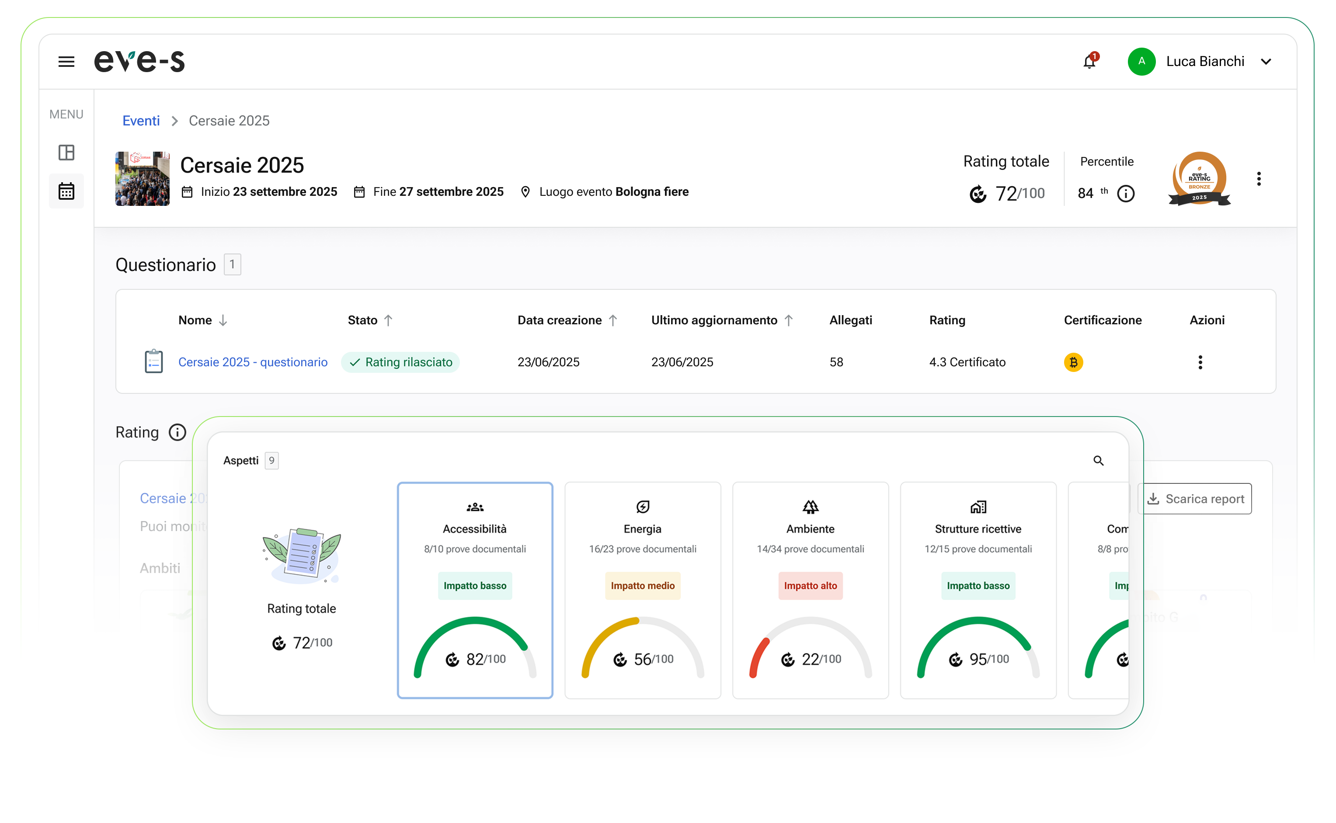Show percentile info icon

pos(1126,193)
